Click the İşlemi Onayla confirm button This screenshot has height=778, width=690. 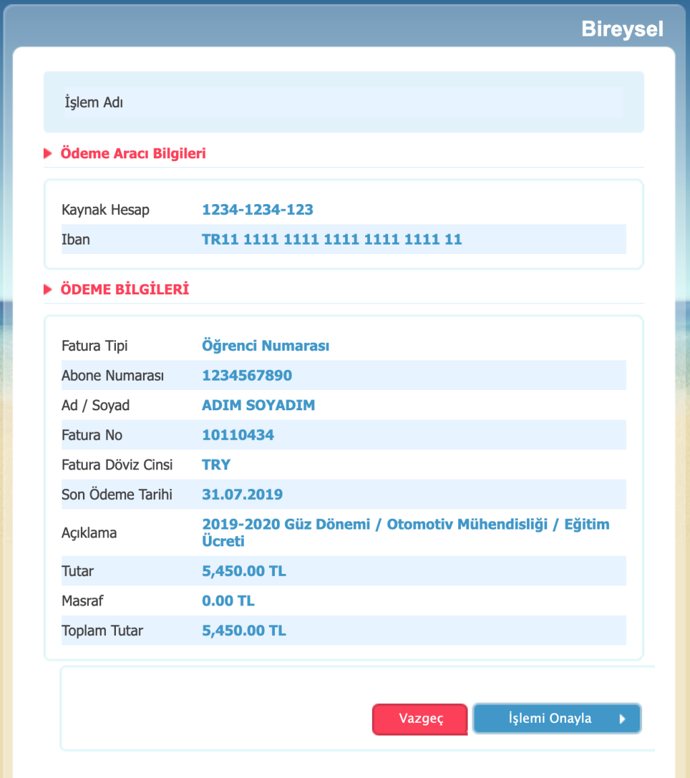[x=549, y=718]
